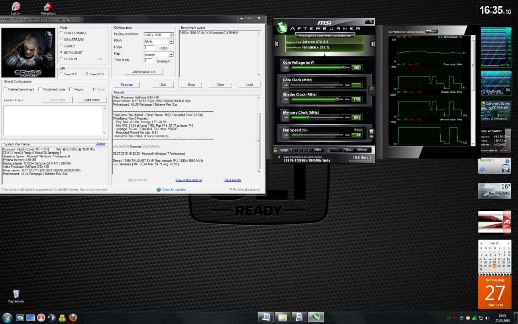
Task: Click the Afterburner Reset button
Action: pyautogui.click(x=349, y=150)
